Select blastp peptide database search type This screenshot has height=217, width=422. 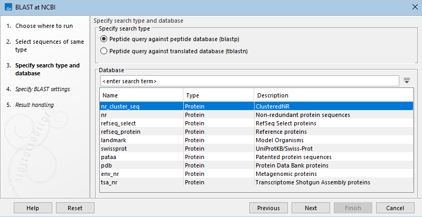(104, 40)
